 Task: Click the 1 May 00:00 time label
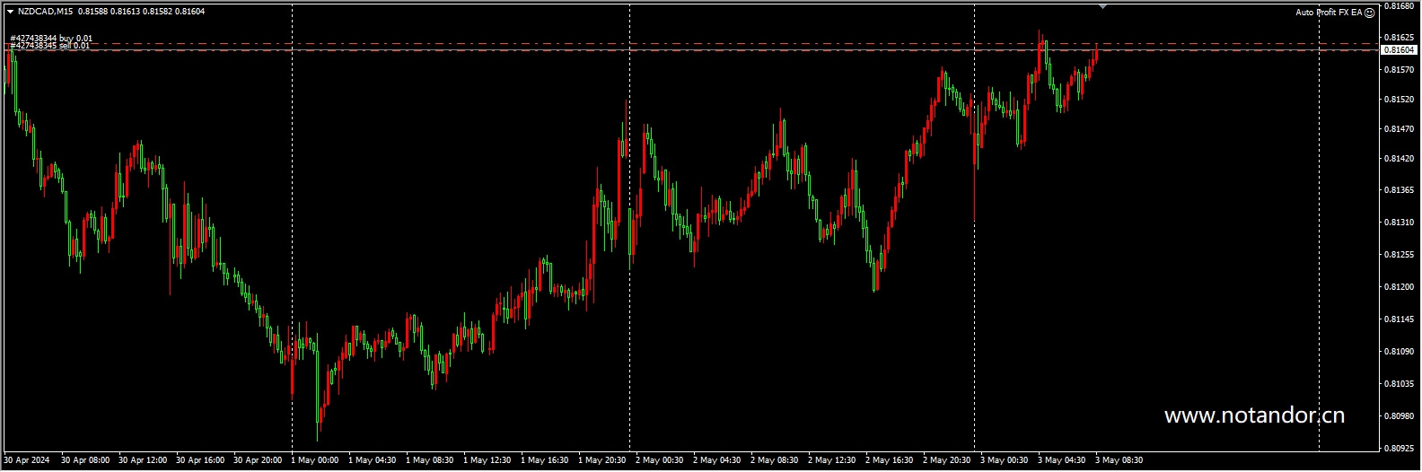click(x=315, y=460)
